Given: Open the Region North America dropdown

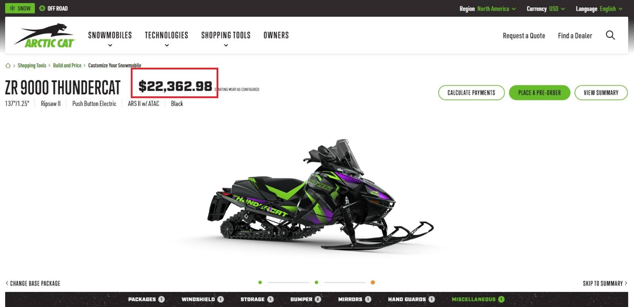Looking at the screenshot, I should click(x=488, y=9).
